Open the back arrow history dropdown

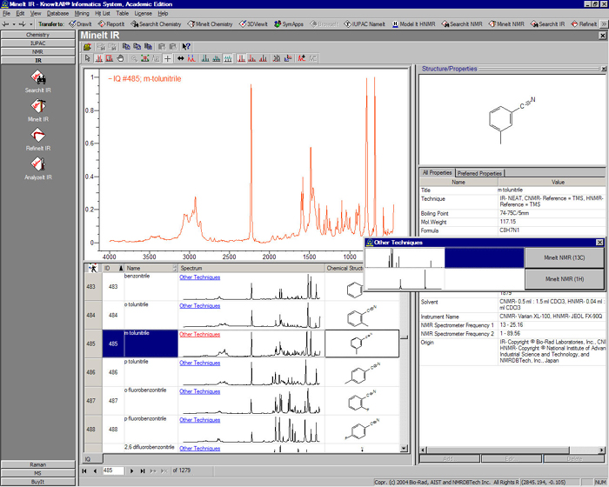(14, 24)
